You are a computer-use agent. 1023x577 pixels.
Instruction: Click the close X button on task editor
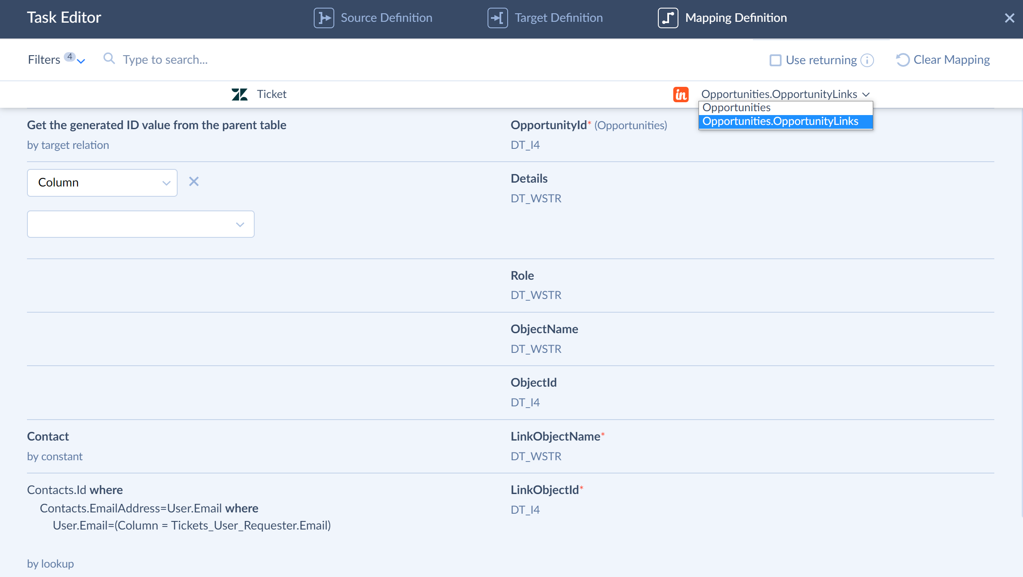[1009, 18]
